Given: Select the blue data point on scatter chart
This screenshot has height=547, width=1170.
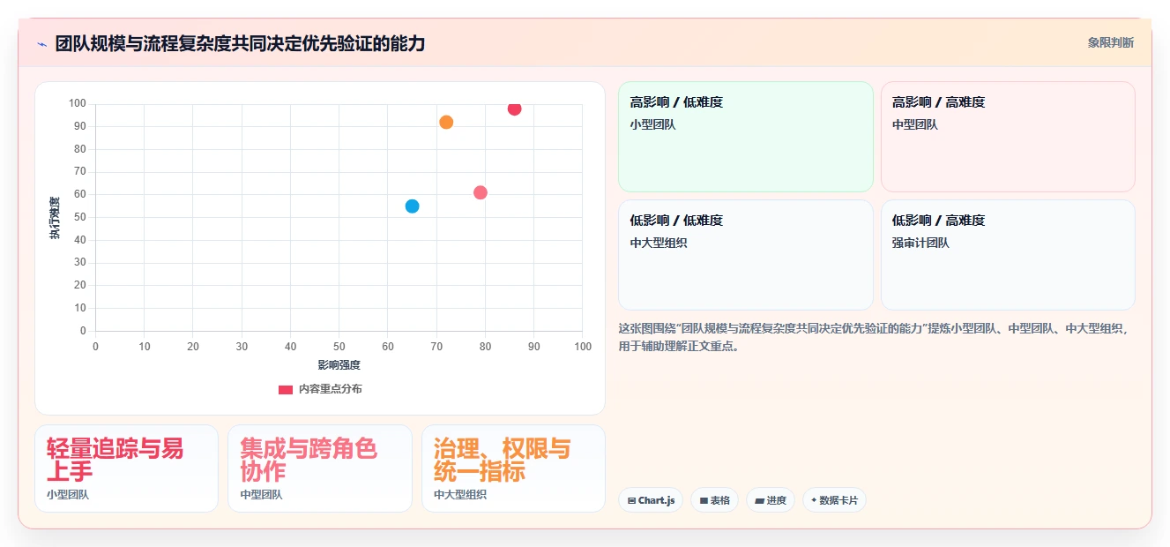Looking at the screenshot, I should click(x=412, y=206).
